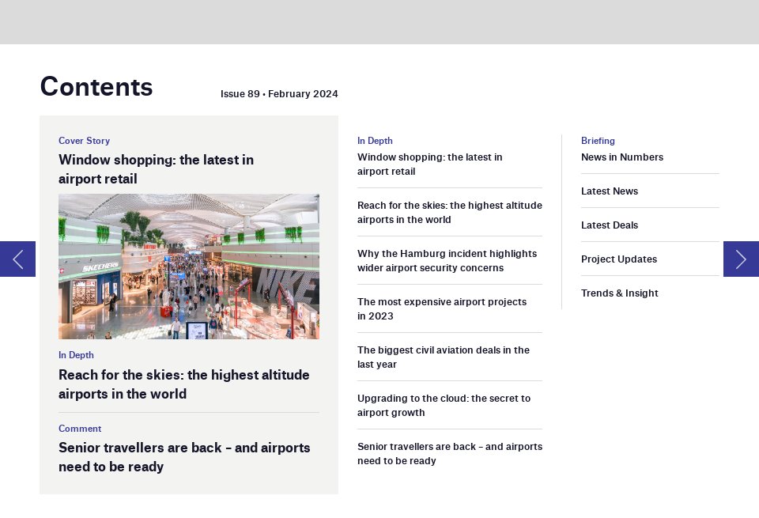Read the Comment piece on senior travellers

point(184,457)
